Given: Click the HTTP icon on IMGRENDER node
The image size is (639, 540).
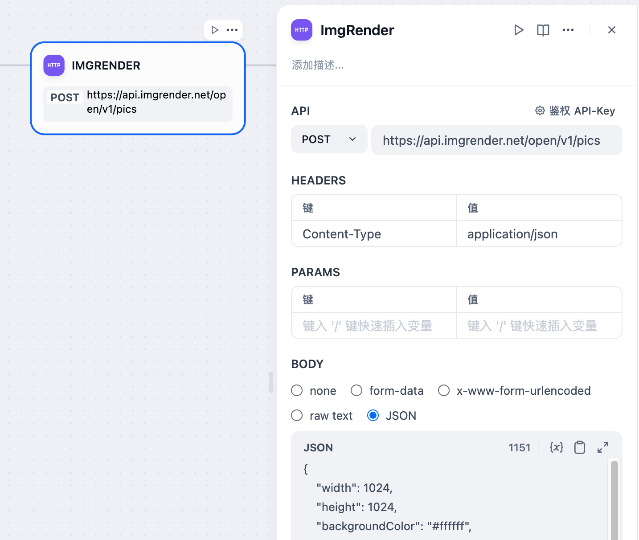Looking at the screenshot, I should tap(54, 65).
